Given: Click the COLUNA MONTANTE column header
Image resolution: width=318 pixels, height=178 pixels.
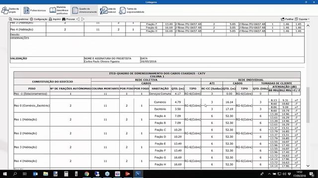Looking at the screenshot, I should pos(105,89).
